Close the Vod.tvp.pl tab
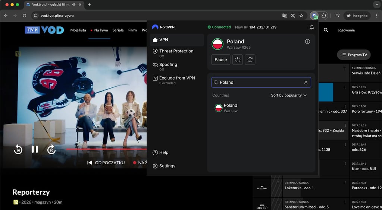 click(x=80, y=4)
